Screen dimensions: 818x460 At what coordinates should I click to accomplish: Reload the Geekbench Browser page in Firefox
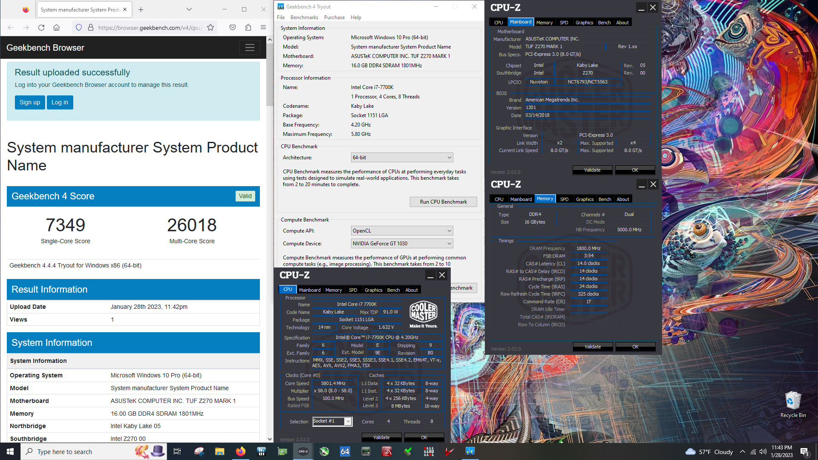(x=41, y=28)
